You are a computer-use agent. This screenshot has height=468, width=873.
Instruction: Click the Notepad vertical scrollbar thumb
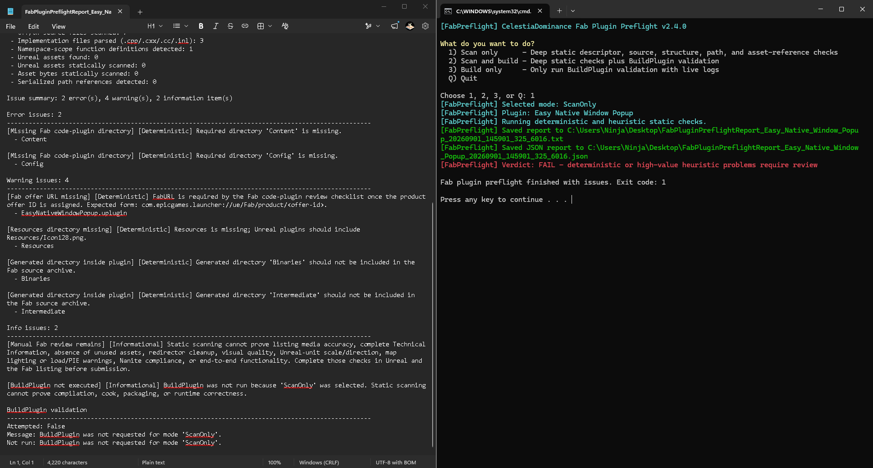click(433, 325)
